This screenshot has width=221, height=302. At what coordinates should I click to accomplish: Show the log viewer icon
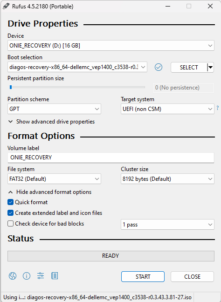click(55, 276)
